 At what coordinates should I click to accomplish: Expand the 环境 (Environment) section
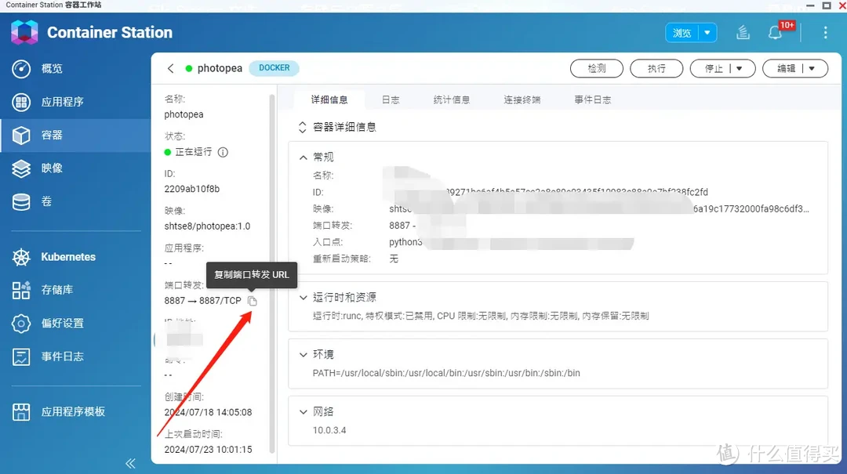click(x=304, y=354)
